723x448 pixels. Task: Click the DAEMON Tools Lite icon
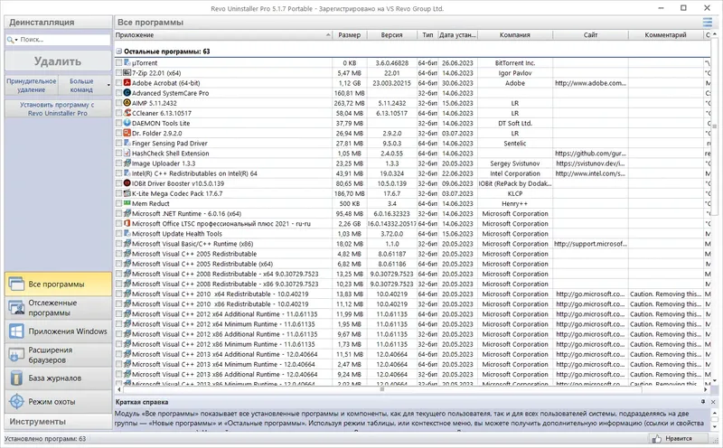tap(127, 123)
